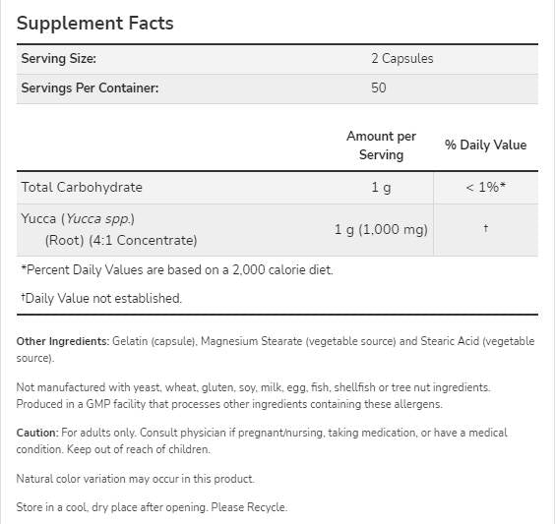The image size is (555, 524).
Task: Select the Yucca (Yucca spp.) ingredient name
Action: pyautogui.click(x=78, y=219)
